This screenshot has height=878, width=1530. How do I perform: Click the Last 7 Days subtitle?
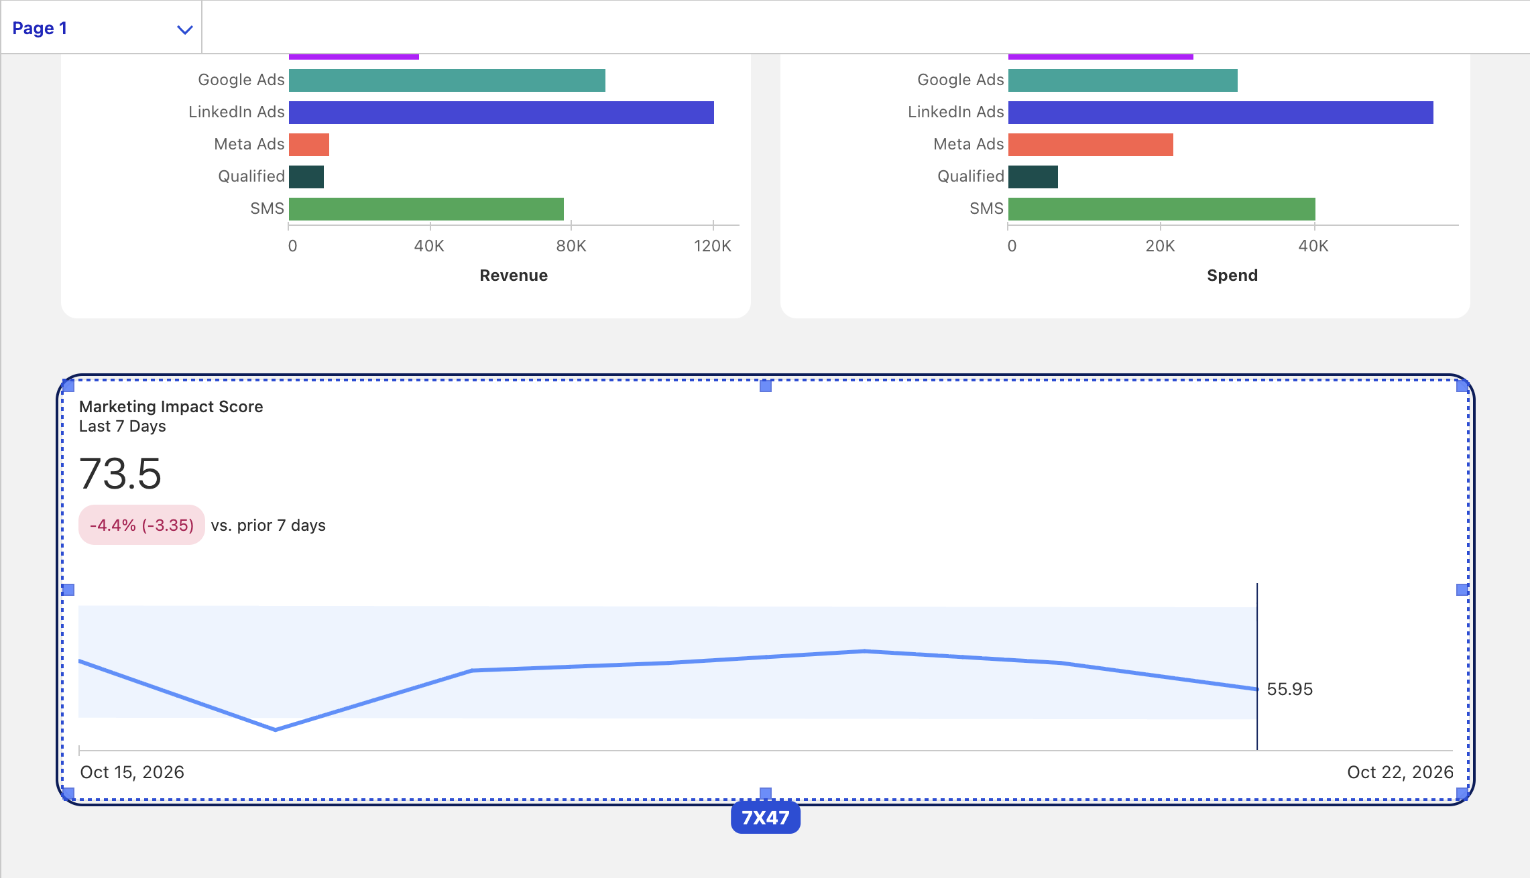[x=123, y=426]
